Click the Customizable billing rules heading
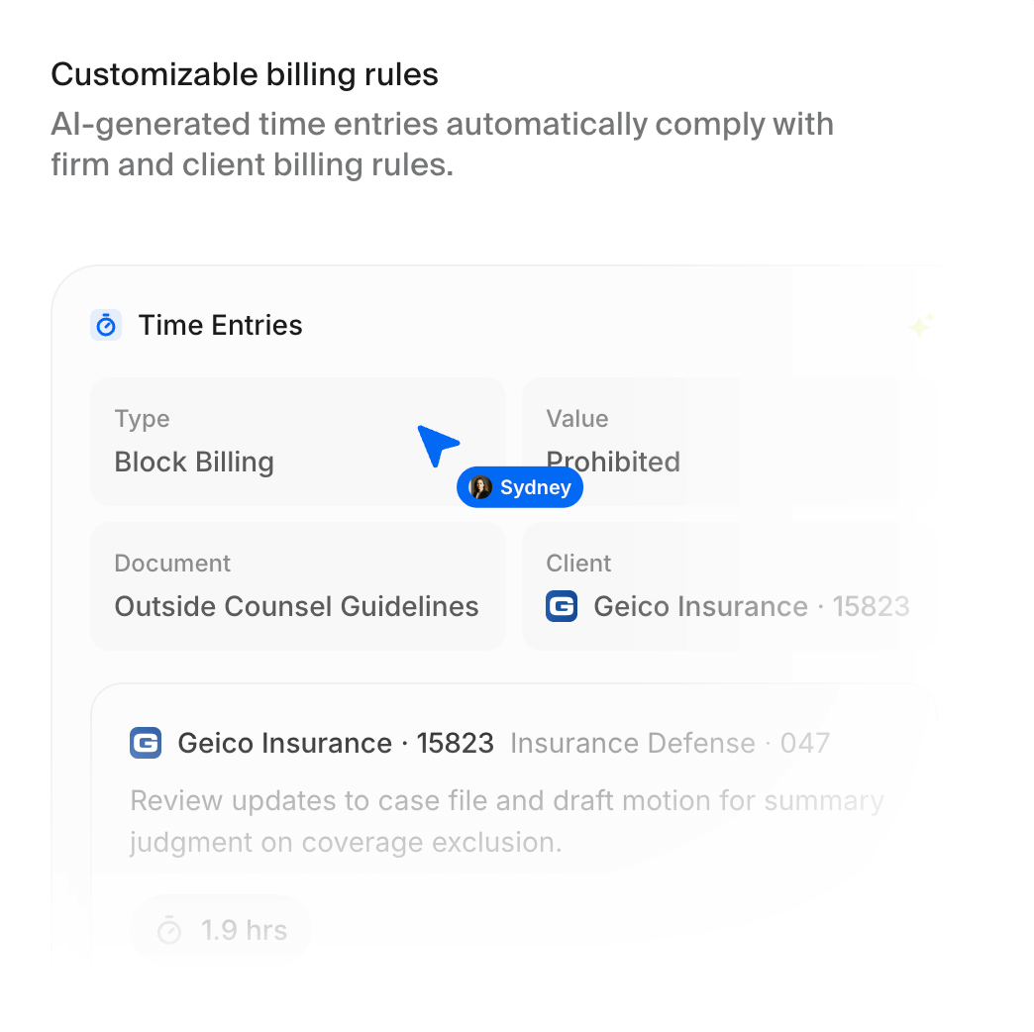The image size is (1034, 1032). tap(245, 74)
